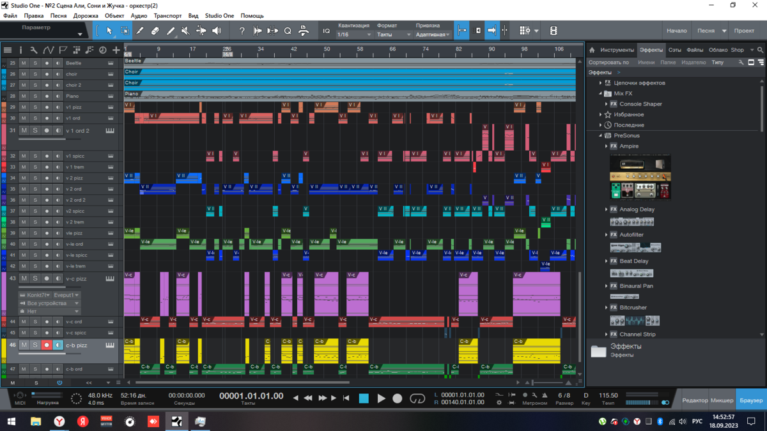Switch to Файлы browser tab

(695, 50)
